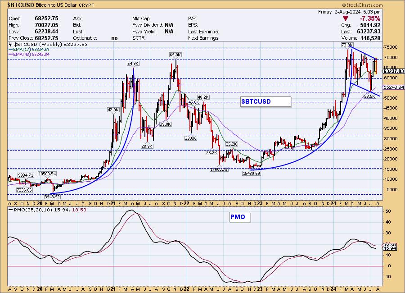Click the 3948.92 low label
The width and height of the screenshot is (405, 293).
coord(52,197)
